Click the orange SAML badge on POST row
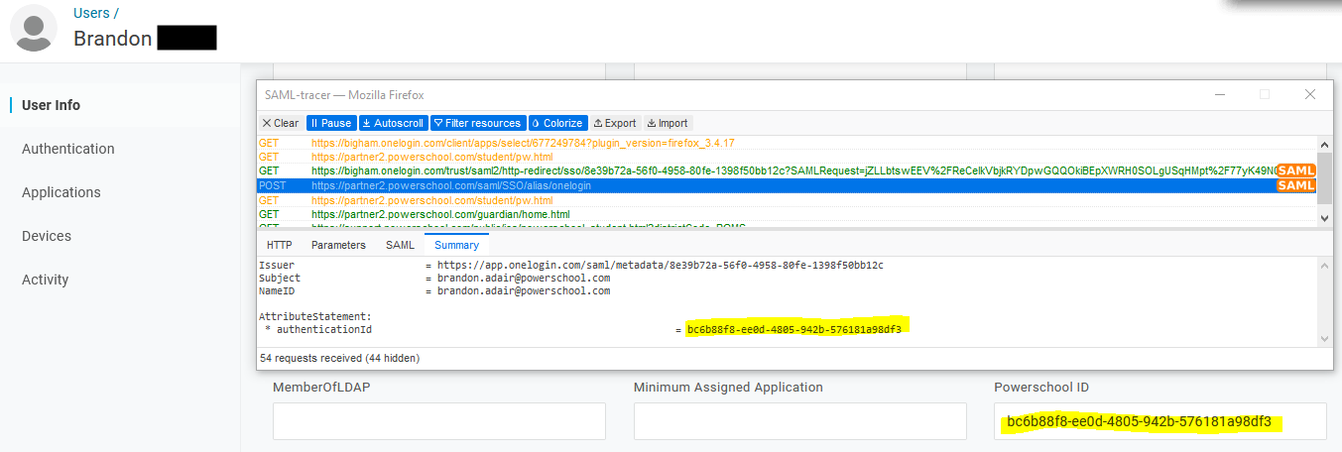Viewport: 1342px width, 452px height. (x=1295, y=185)
